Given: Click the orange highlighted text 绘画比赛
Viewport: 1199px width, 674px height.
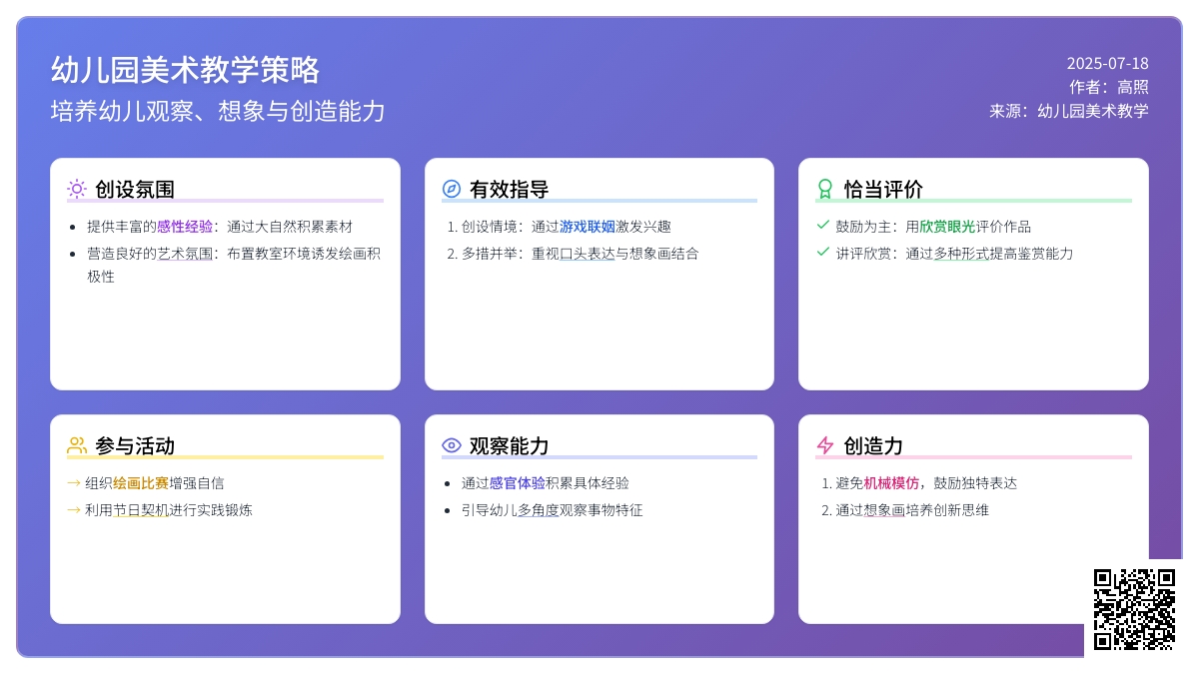Looking at the screenshot, I should 141,483.
